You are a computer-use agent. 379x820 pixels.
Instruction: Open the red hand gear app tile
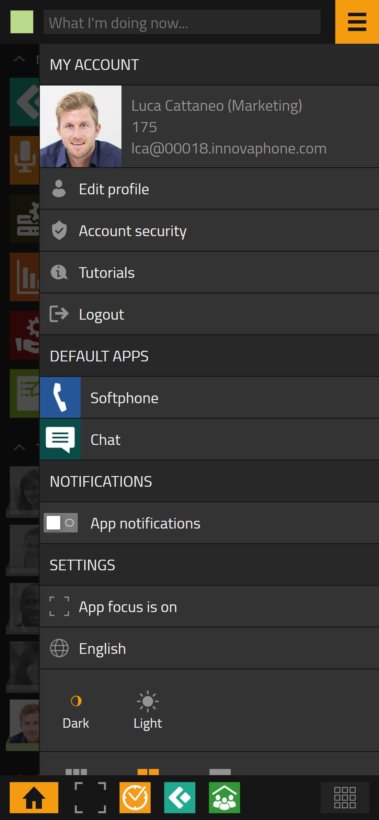24,335
